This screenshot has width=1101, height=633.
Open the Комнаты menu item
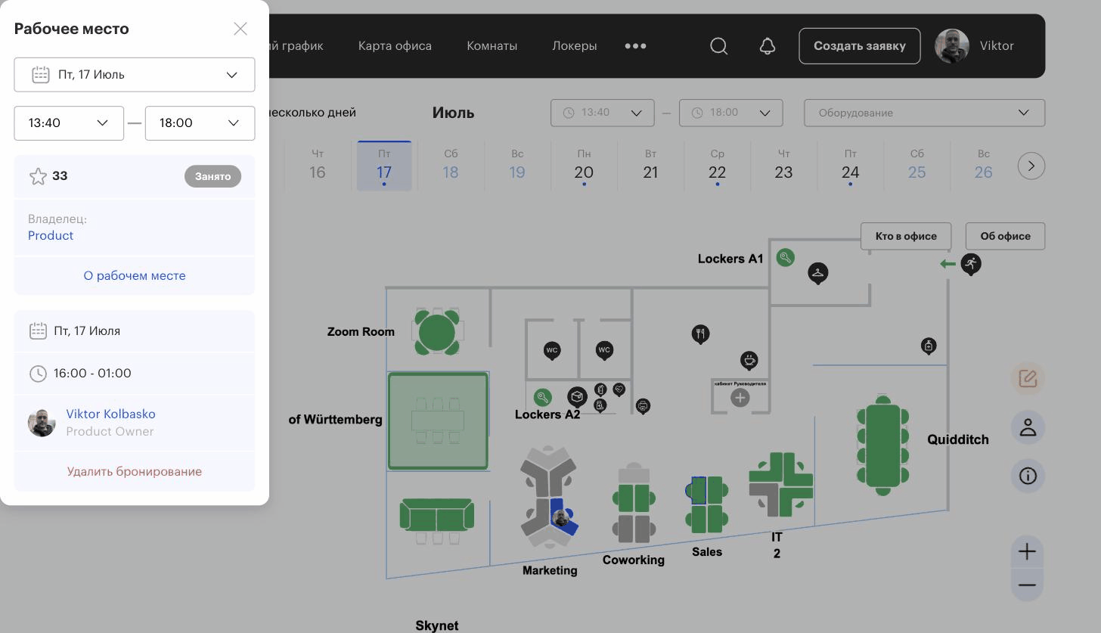coord(492,46)
